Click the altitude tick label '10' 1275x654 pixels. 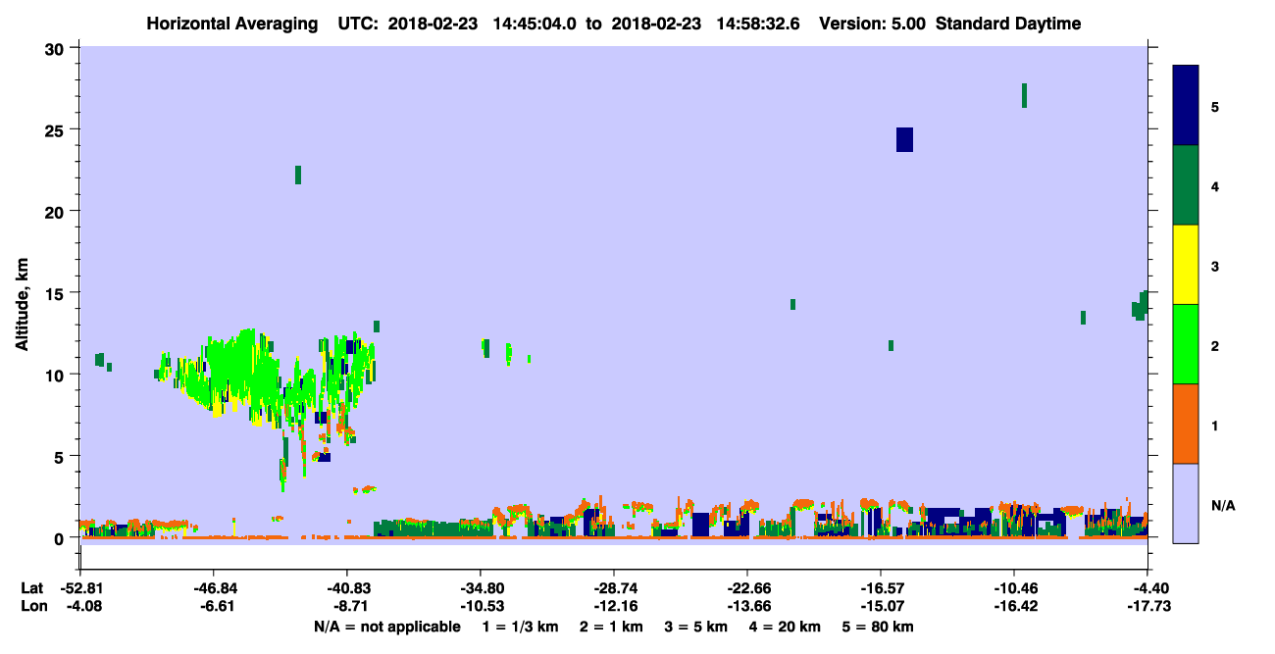[57, 375]
